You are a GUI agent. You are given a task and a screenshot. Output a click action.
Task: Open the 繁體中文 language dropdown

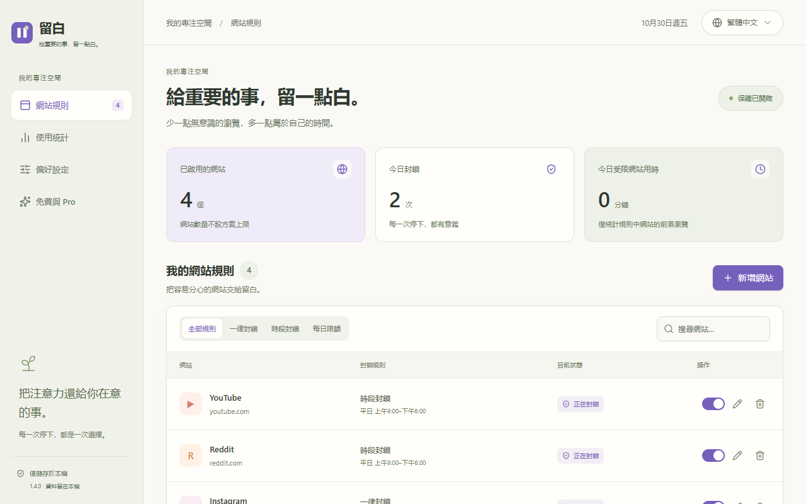click(742, 23)
